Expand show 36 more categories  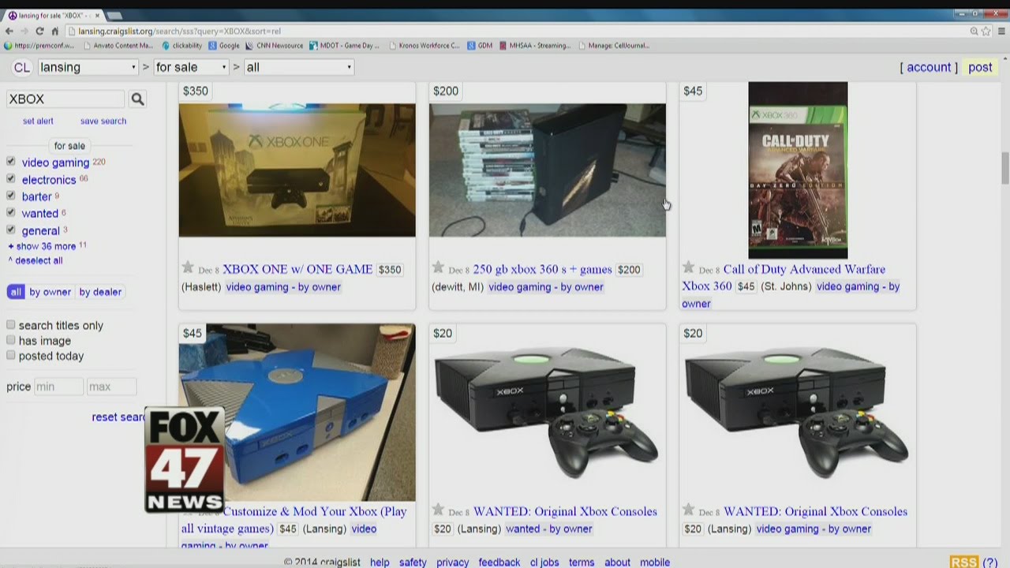[42, 246]
